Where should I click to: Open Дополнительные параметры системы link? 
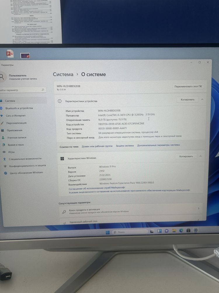(x=159, y=145)
